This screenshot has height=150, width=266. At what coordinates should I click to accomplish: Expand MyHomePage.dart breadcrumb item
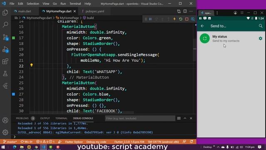(x=39, y=18)
